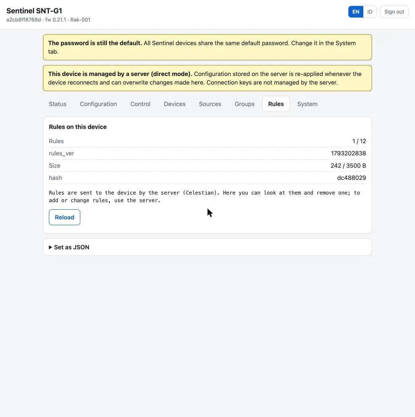Switch language to ID

click(370, 12)
